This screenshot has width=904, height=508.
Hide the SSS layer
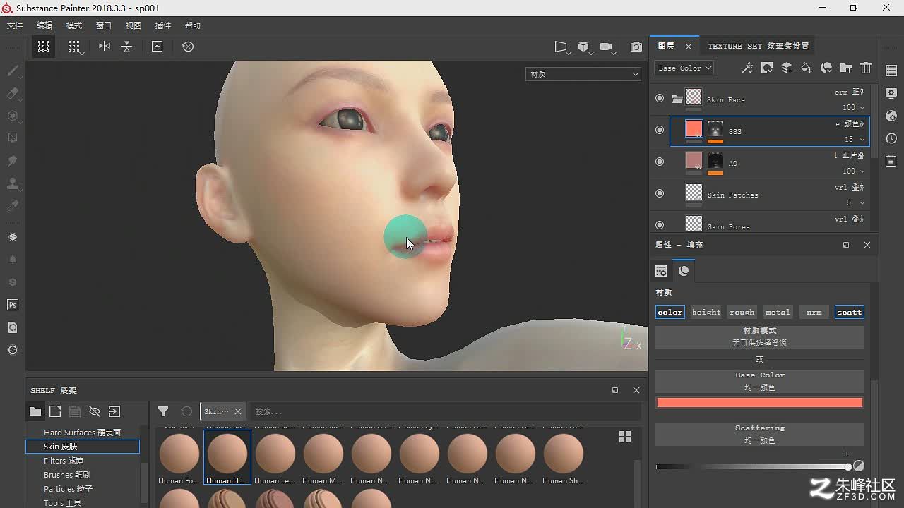tap(660, 130)
